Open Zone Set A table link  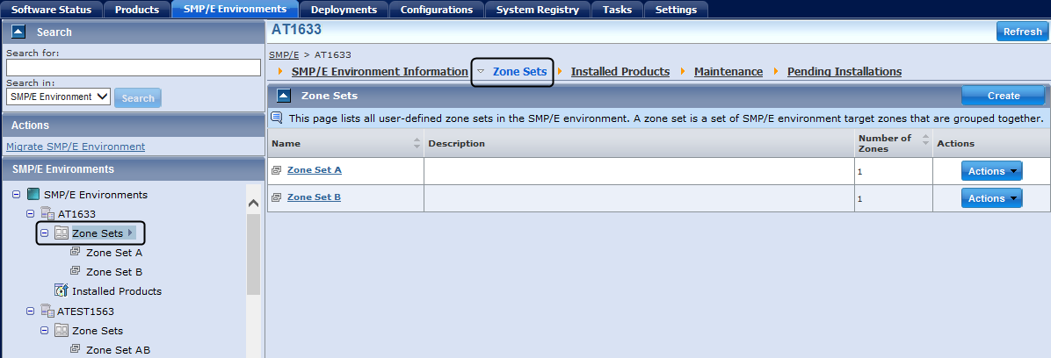coord(315,170)
